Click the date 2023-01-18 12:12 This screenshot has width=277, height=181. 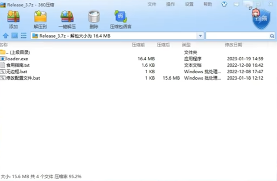(245, 78)
